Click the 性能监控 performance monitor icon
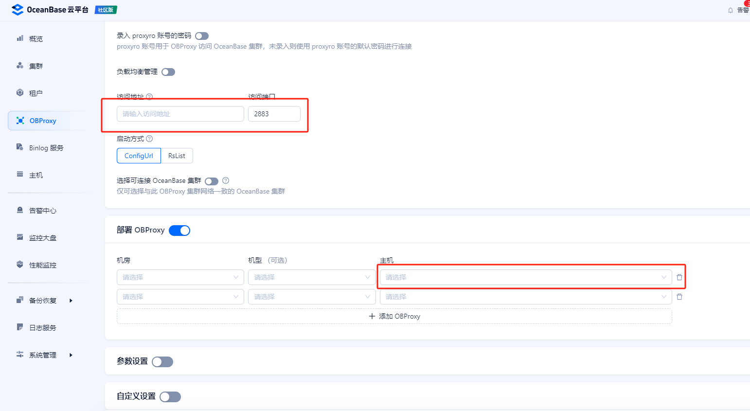 coord(20,264)
